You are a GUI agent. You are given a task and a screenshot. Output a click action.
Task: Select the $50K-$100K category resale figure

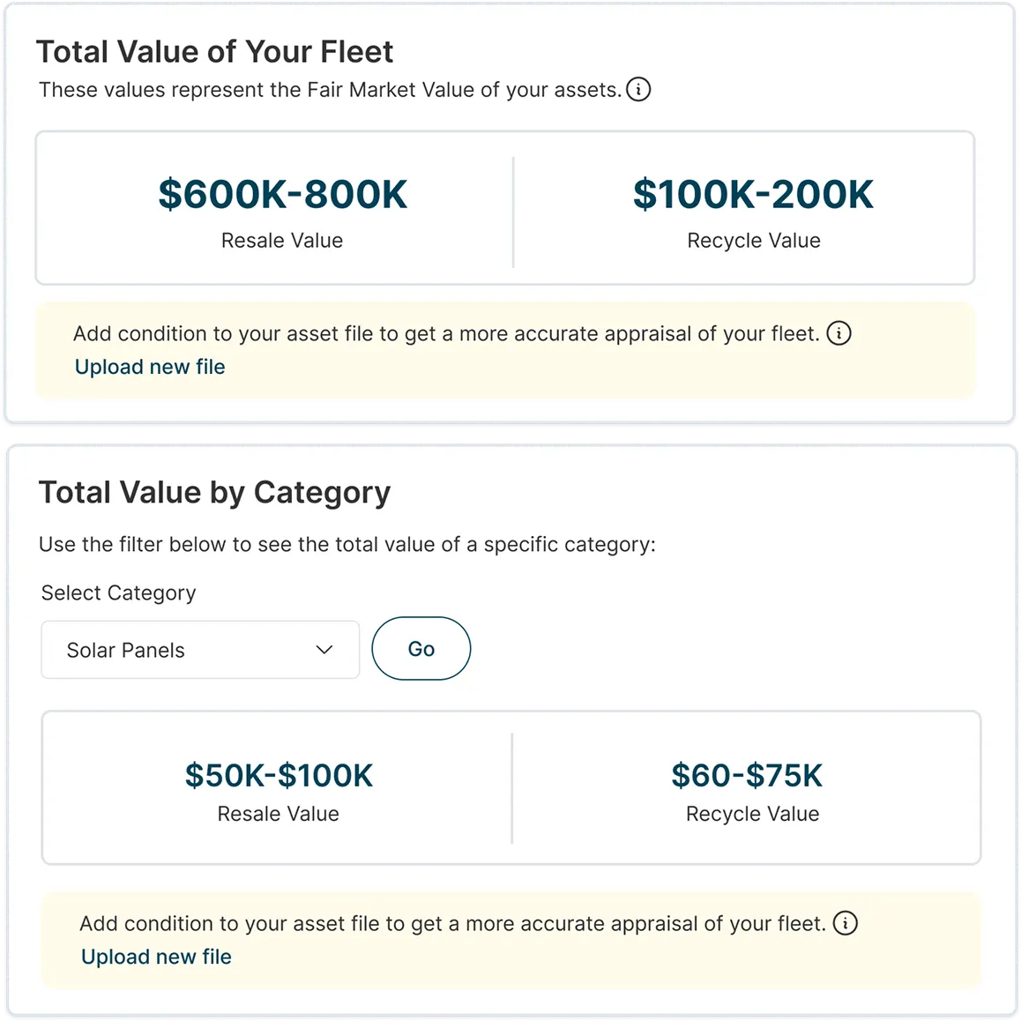[x=279, y=776]
